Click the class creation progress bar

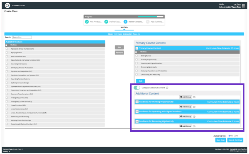[x=151, y=17]
